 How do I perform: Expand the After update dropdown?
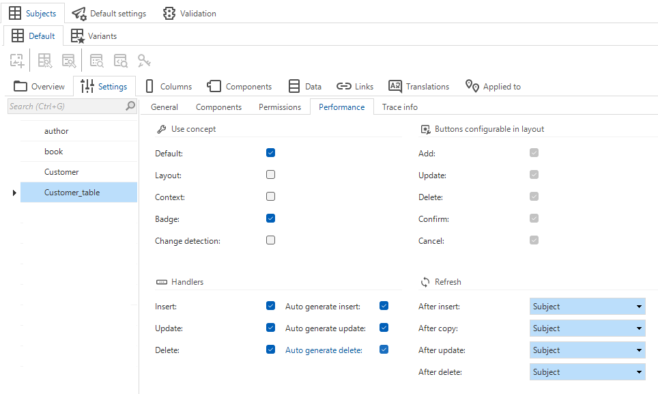click(587, 350)
